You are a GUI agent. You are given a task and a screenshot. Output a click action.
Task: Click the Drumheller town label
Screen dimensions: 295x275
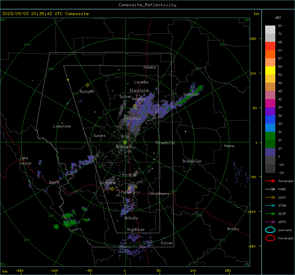coord(192,161)
